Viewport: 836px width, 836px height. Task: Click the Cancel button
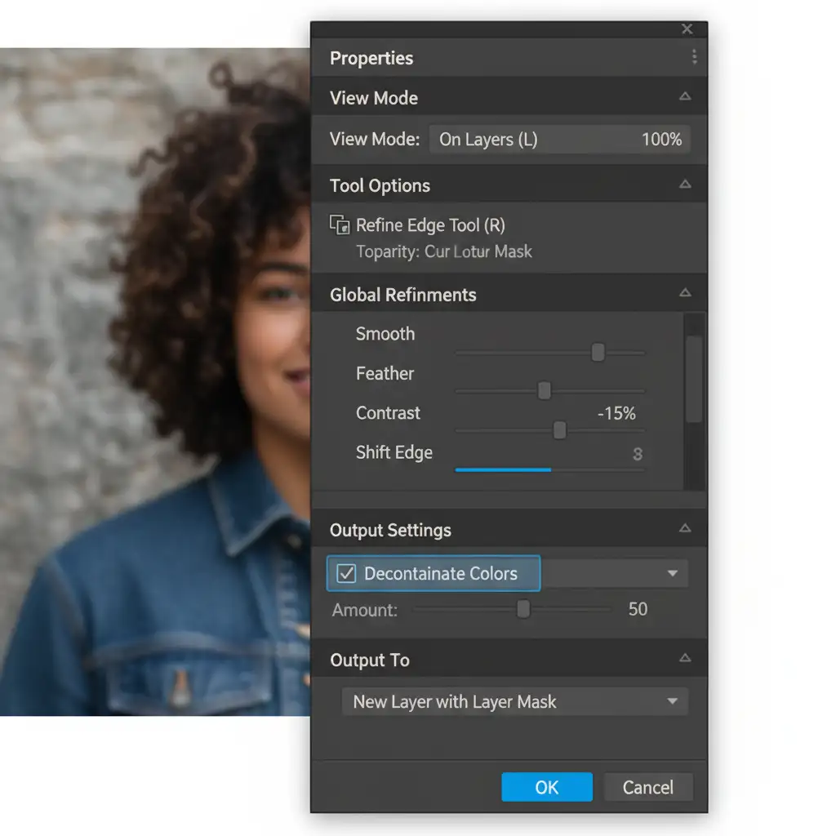coord(648,788)
